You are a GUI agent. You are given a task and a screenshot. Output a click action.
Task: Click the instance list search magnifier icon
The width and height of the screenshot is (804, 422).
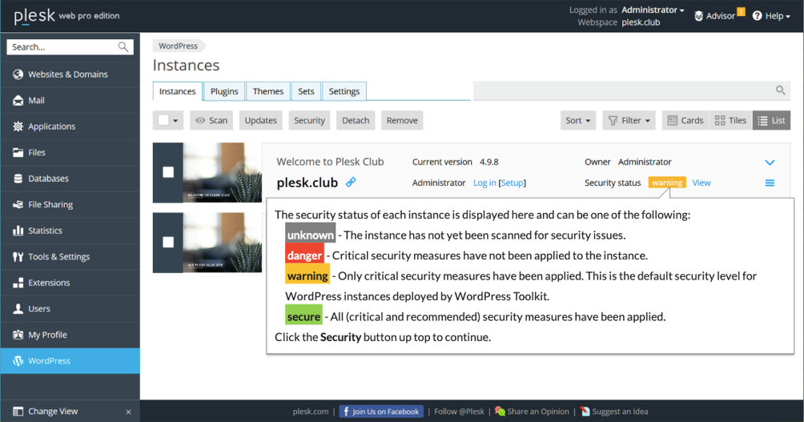click(x=781, y=90)
